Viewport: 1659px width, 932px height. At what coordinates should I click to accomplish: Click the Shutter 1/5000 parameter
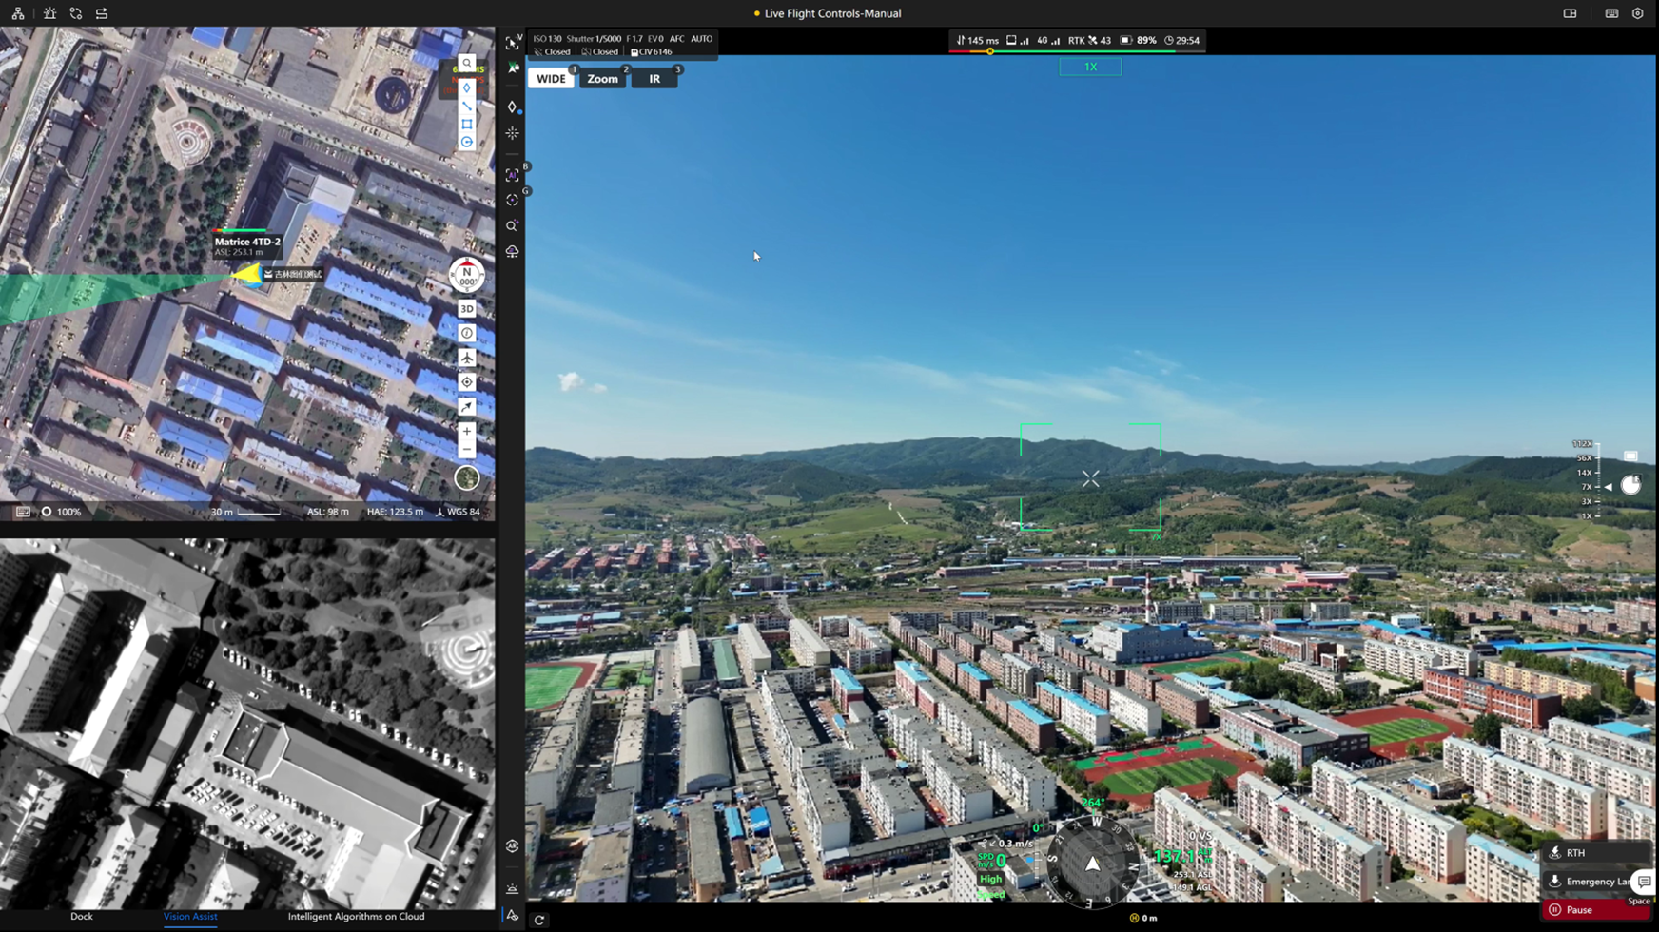pos(594,39)
